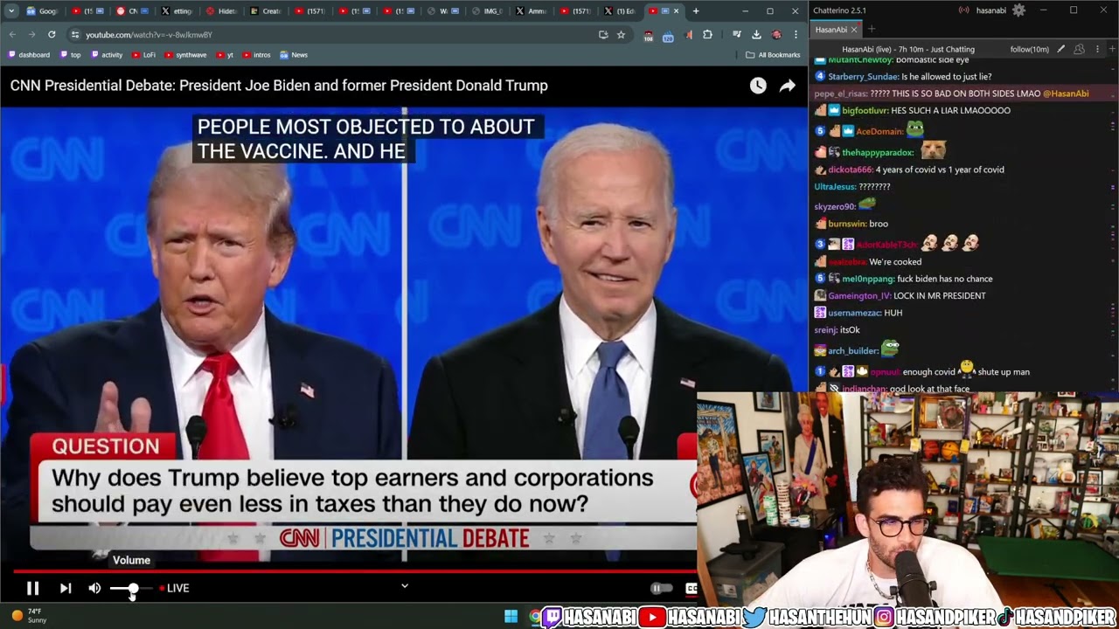Mute the video with speaker icon
This screenshot has height=629, width=1119.
click(x=94, y=589)
